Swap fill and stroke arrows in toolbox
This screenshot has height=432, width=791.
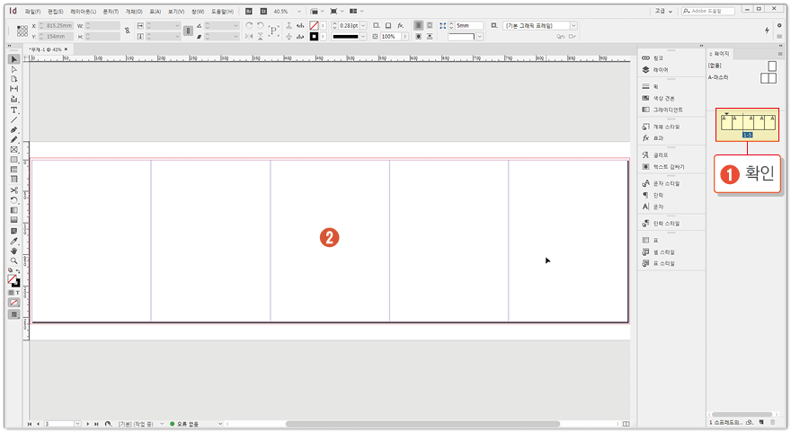[x=18, y=270]
